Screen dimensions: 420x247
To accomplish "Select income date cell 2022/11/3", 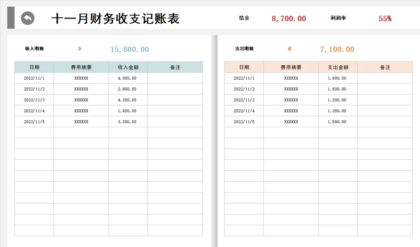I will pyautogui.click(x=34, y=100).
